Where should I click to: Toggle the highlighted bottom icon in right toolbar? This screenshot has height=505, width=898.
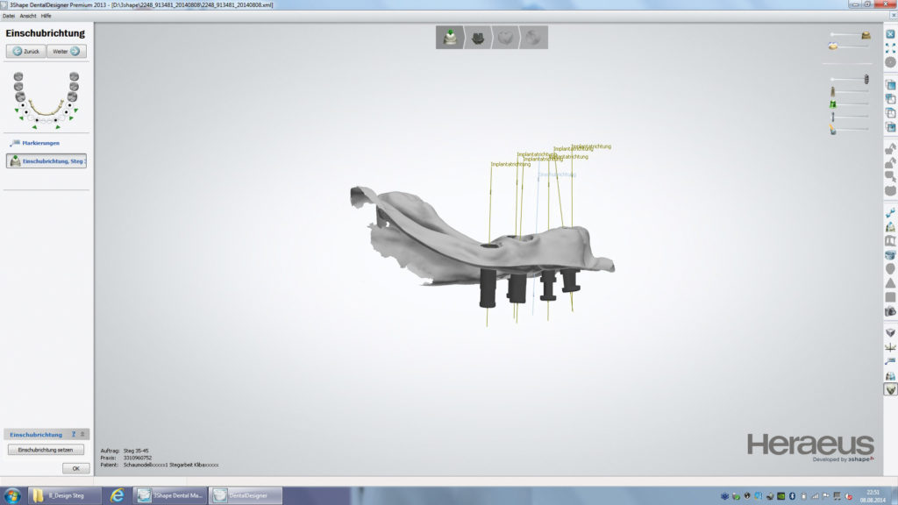890,389
